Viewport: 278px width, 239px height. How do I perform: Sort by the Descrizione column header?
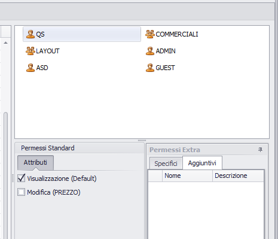click(x=238, y=176)
